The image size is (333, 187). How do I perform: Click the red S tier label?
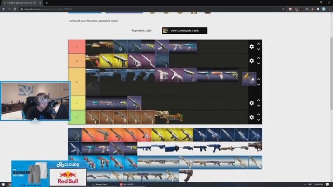coord(76,47)
